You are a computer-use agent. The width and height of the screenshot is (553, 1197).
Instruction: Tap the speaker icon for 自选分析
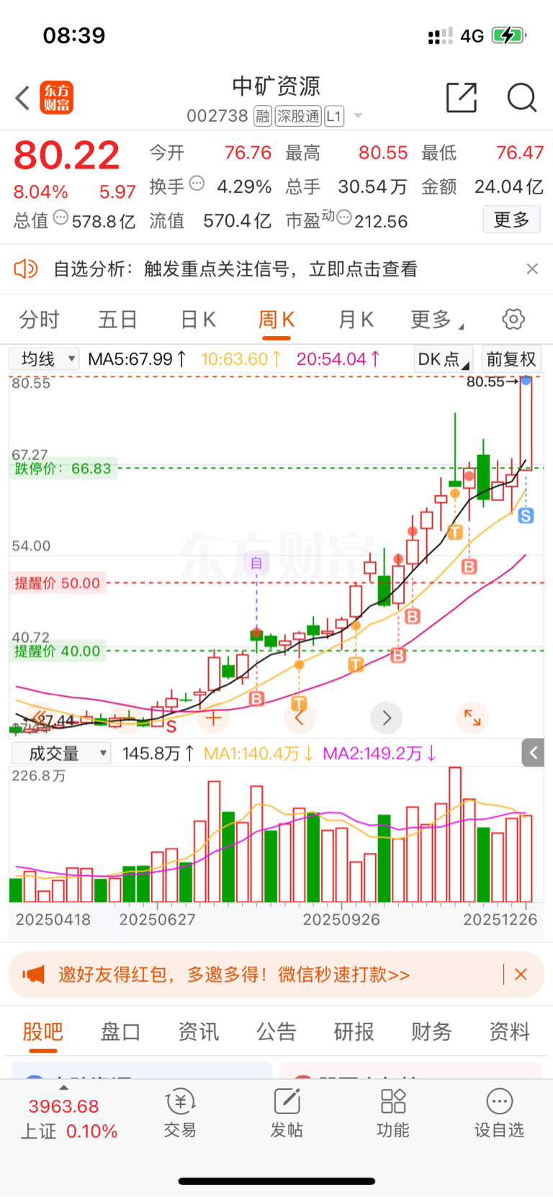[26, 269]
